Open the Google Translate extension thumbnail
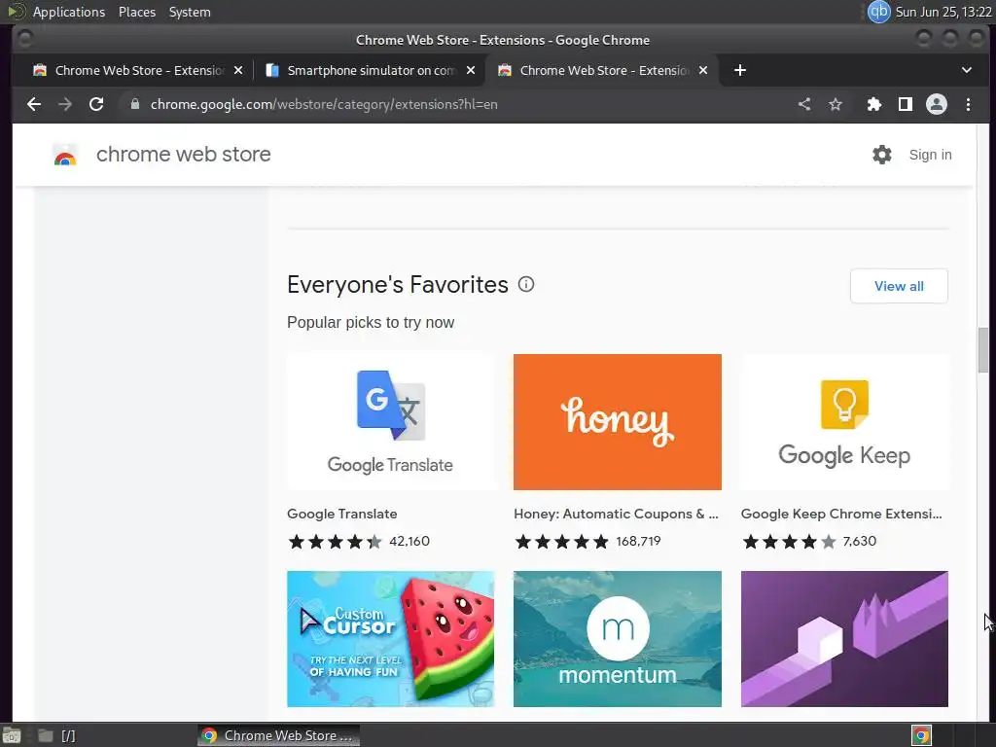996x747 pixels. point(391,422)
